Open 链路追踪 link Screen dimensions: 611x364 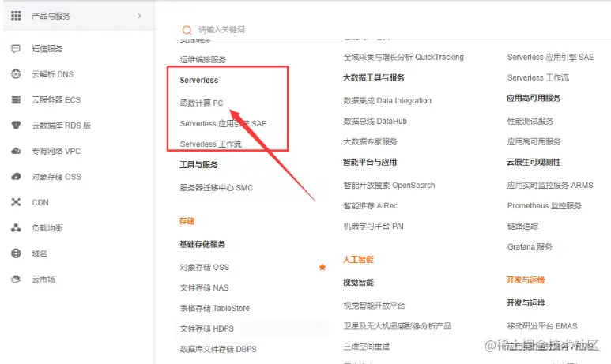[x=522, y=226]
